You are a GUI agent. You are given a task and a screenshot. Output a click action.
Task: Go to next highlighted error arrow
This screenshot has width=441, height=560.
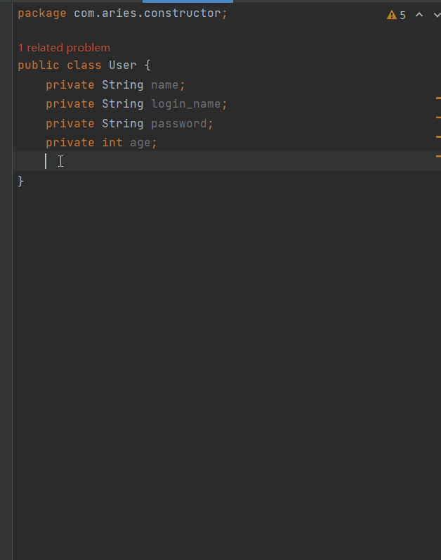(437, 15)
